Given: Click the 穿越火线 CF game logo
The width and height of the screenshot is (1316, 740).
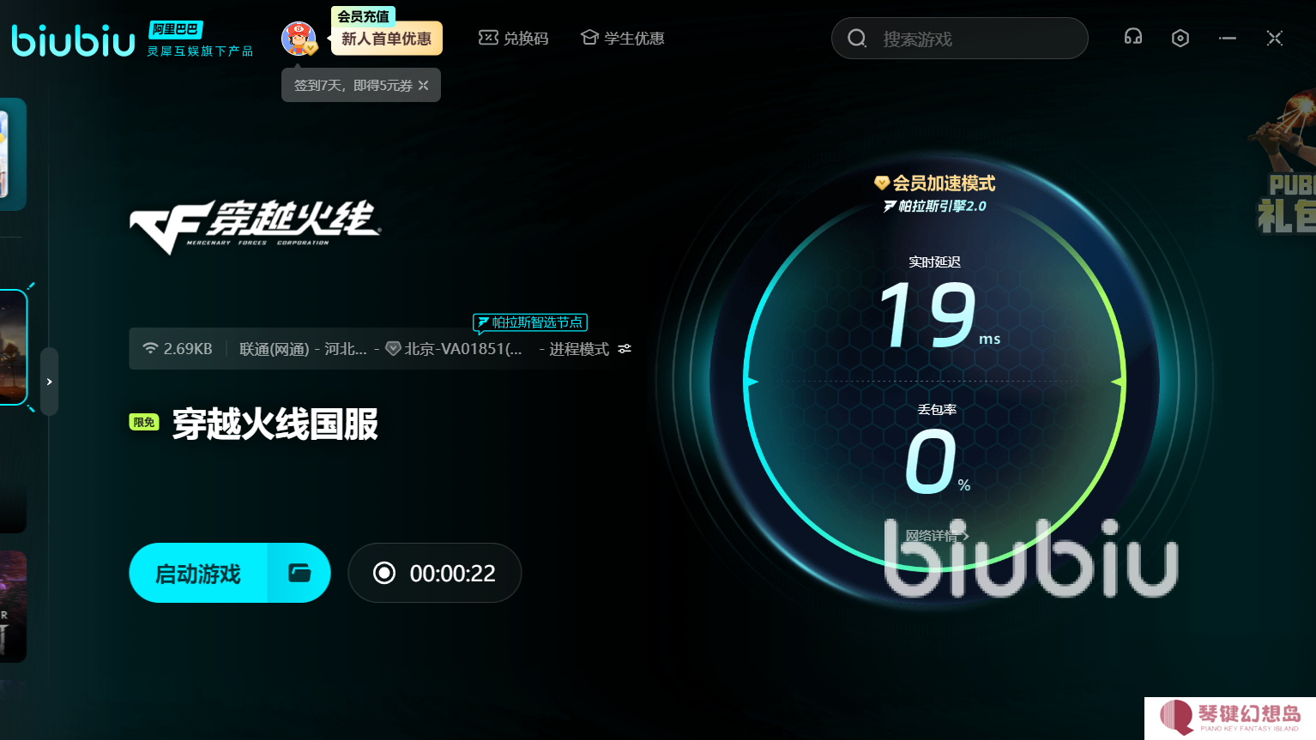Looking at the screenshot, I should (x=255, y=226).
